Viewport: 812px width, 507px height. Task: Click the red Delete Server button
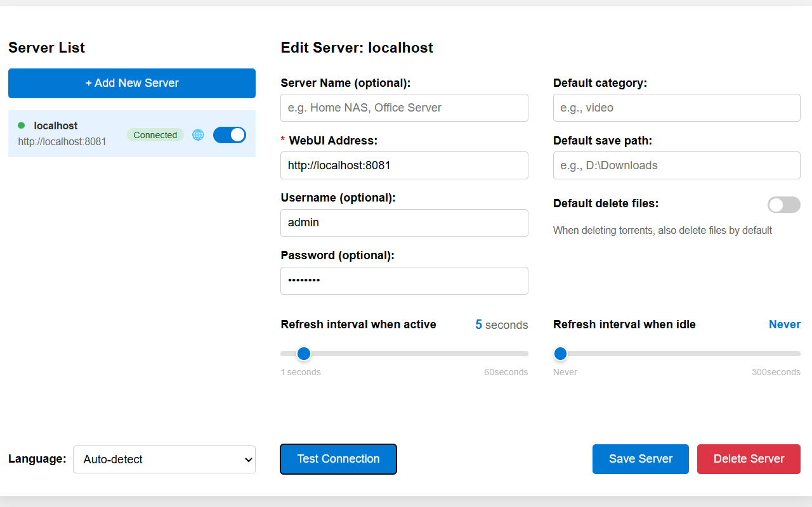pos(749,459)
